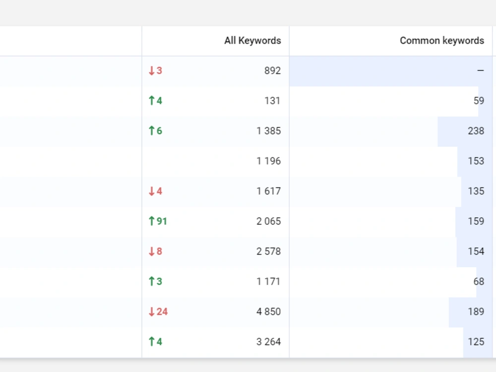Click the green up change indicator next to 3 264

point(155,342)
